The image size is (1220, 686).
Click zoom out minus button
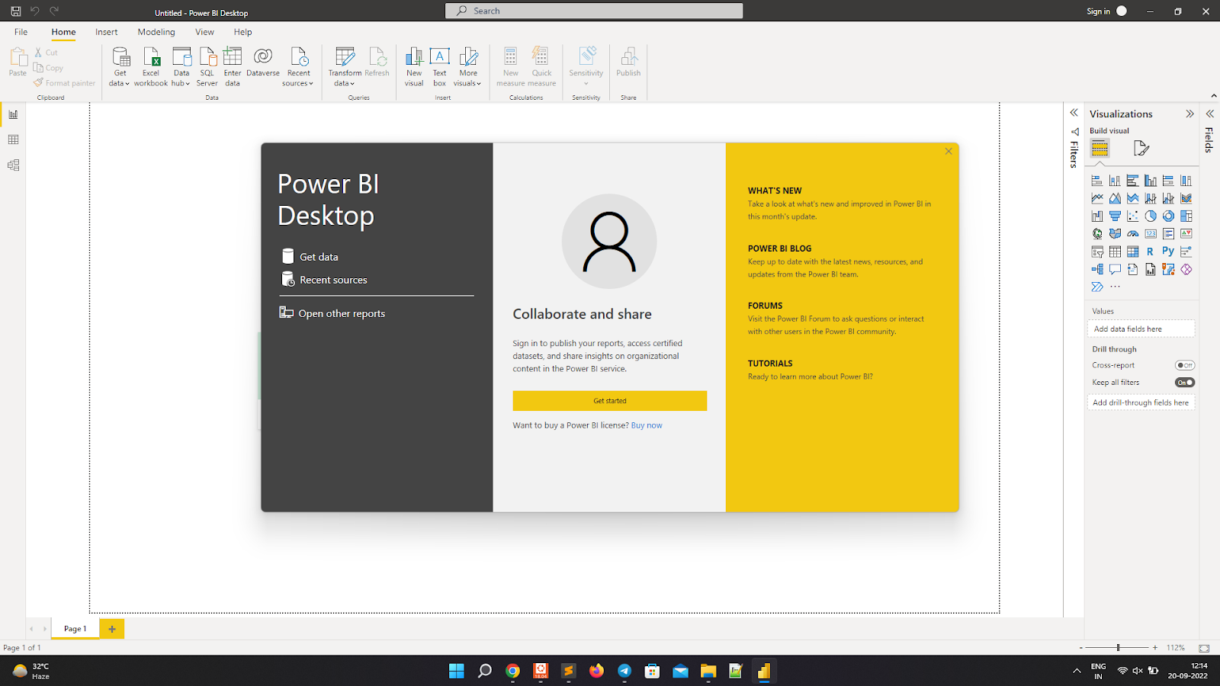(x=1081, y=648)
